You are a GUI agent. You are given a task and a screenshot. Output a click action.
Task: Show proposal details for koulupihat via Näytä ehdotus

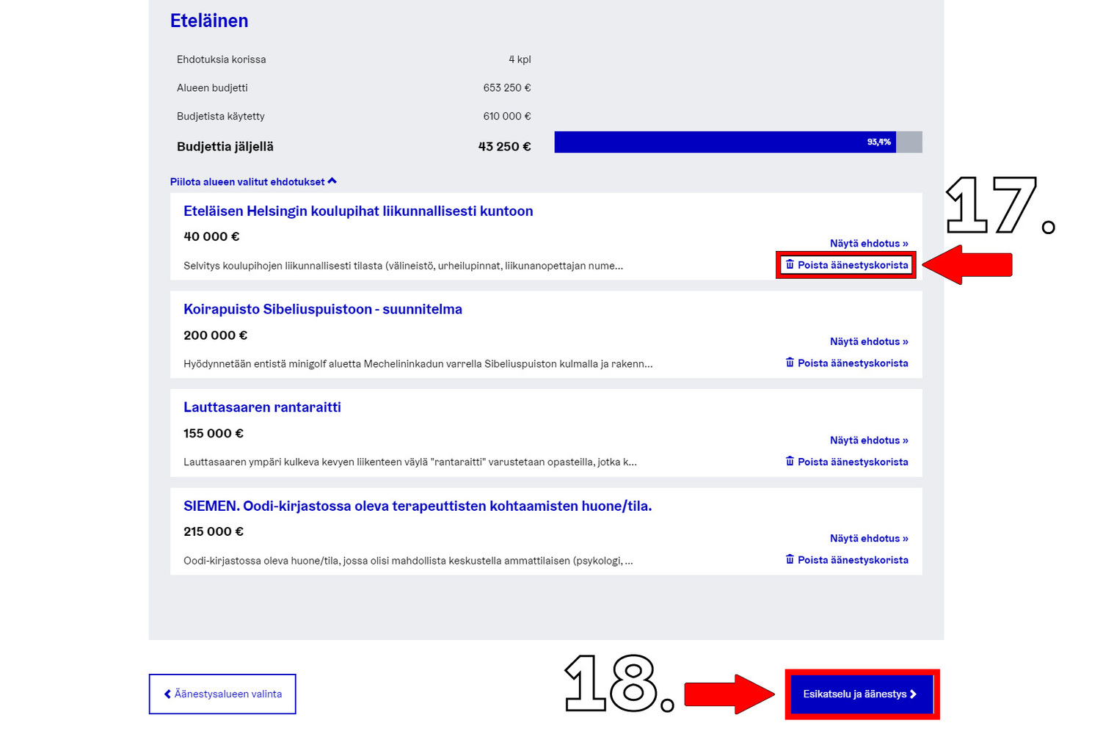[x=869, y=244]
